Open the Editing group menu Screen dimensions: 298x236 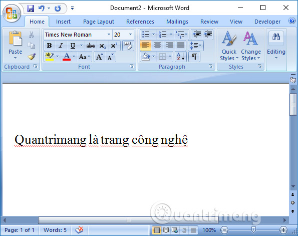(276, 46)
